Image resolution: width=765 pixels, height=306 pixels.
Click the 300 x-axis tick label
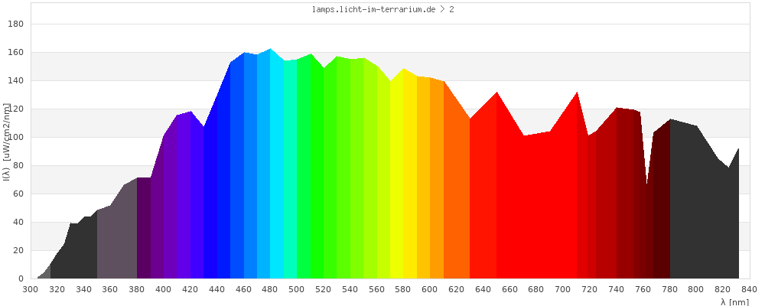pyautogui.click(x=31, y=289)
